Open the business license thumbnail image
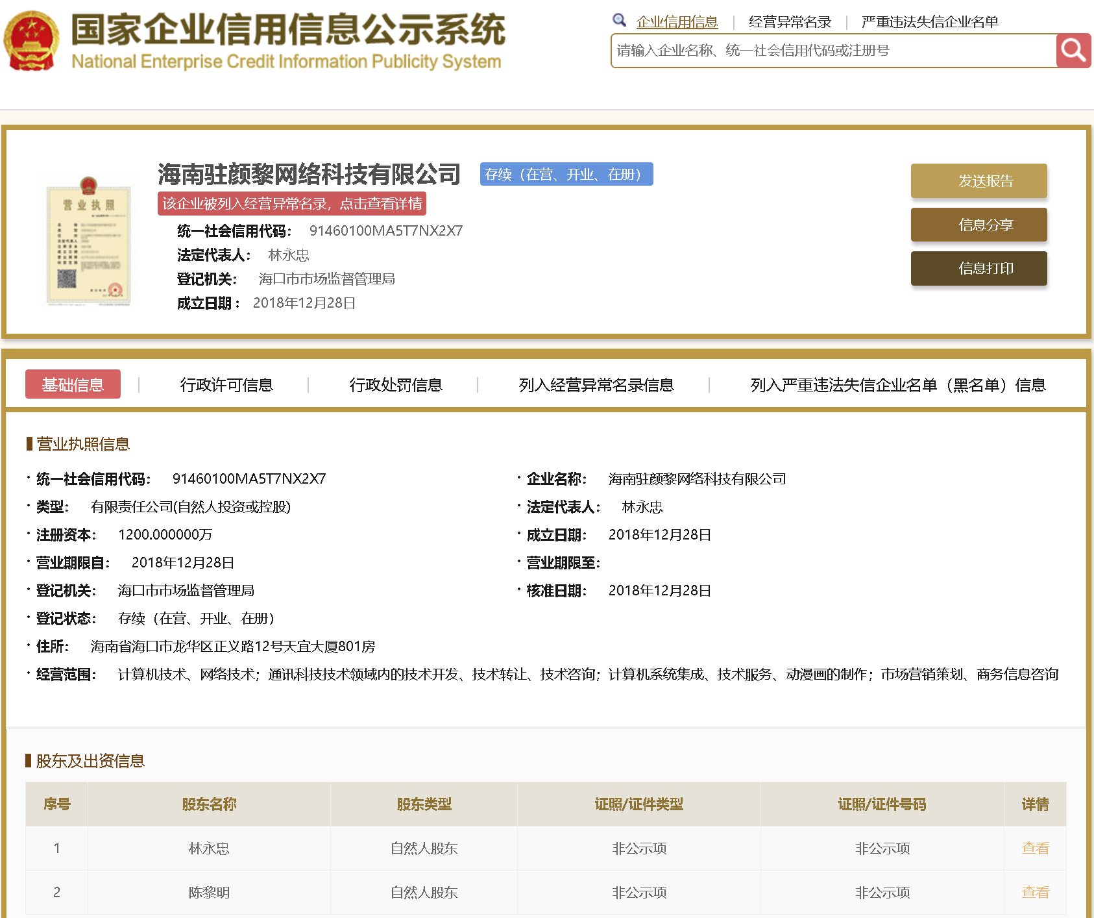This screenshot has width=1094, height=918. pos(88,241)
